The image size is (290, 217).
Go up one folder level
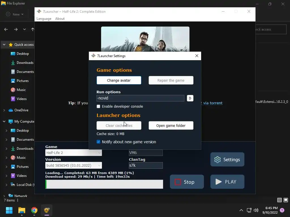tap(33, 29)
